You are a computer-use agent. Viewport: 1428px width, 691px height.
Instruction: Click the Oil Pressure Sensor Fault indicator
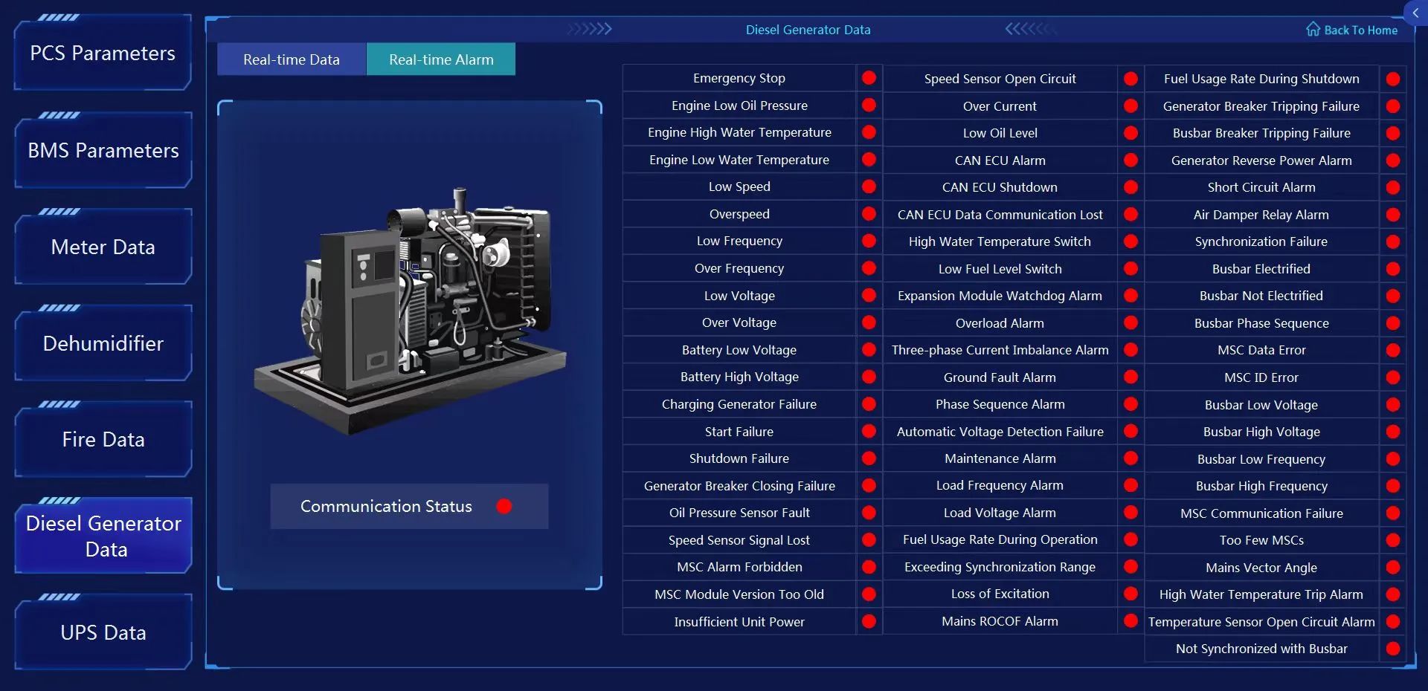point(869,513)
